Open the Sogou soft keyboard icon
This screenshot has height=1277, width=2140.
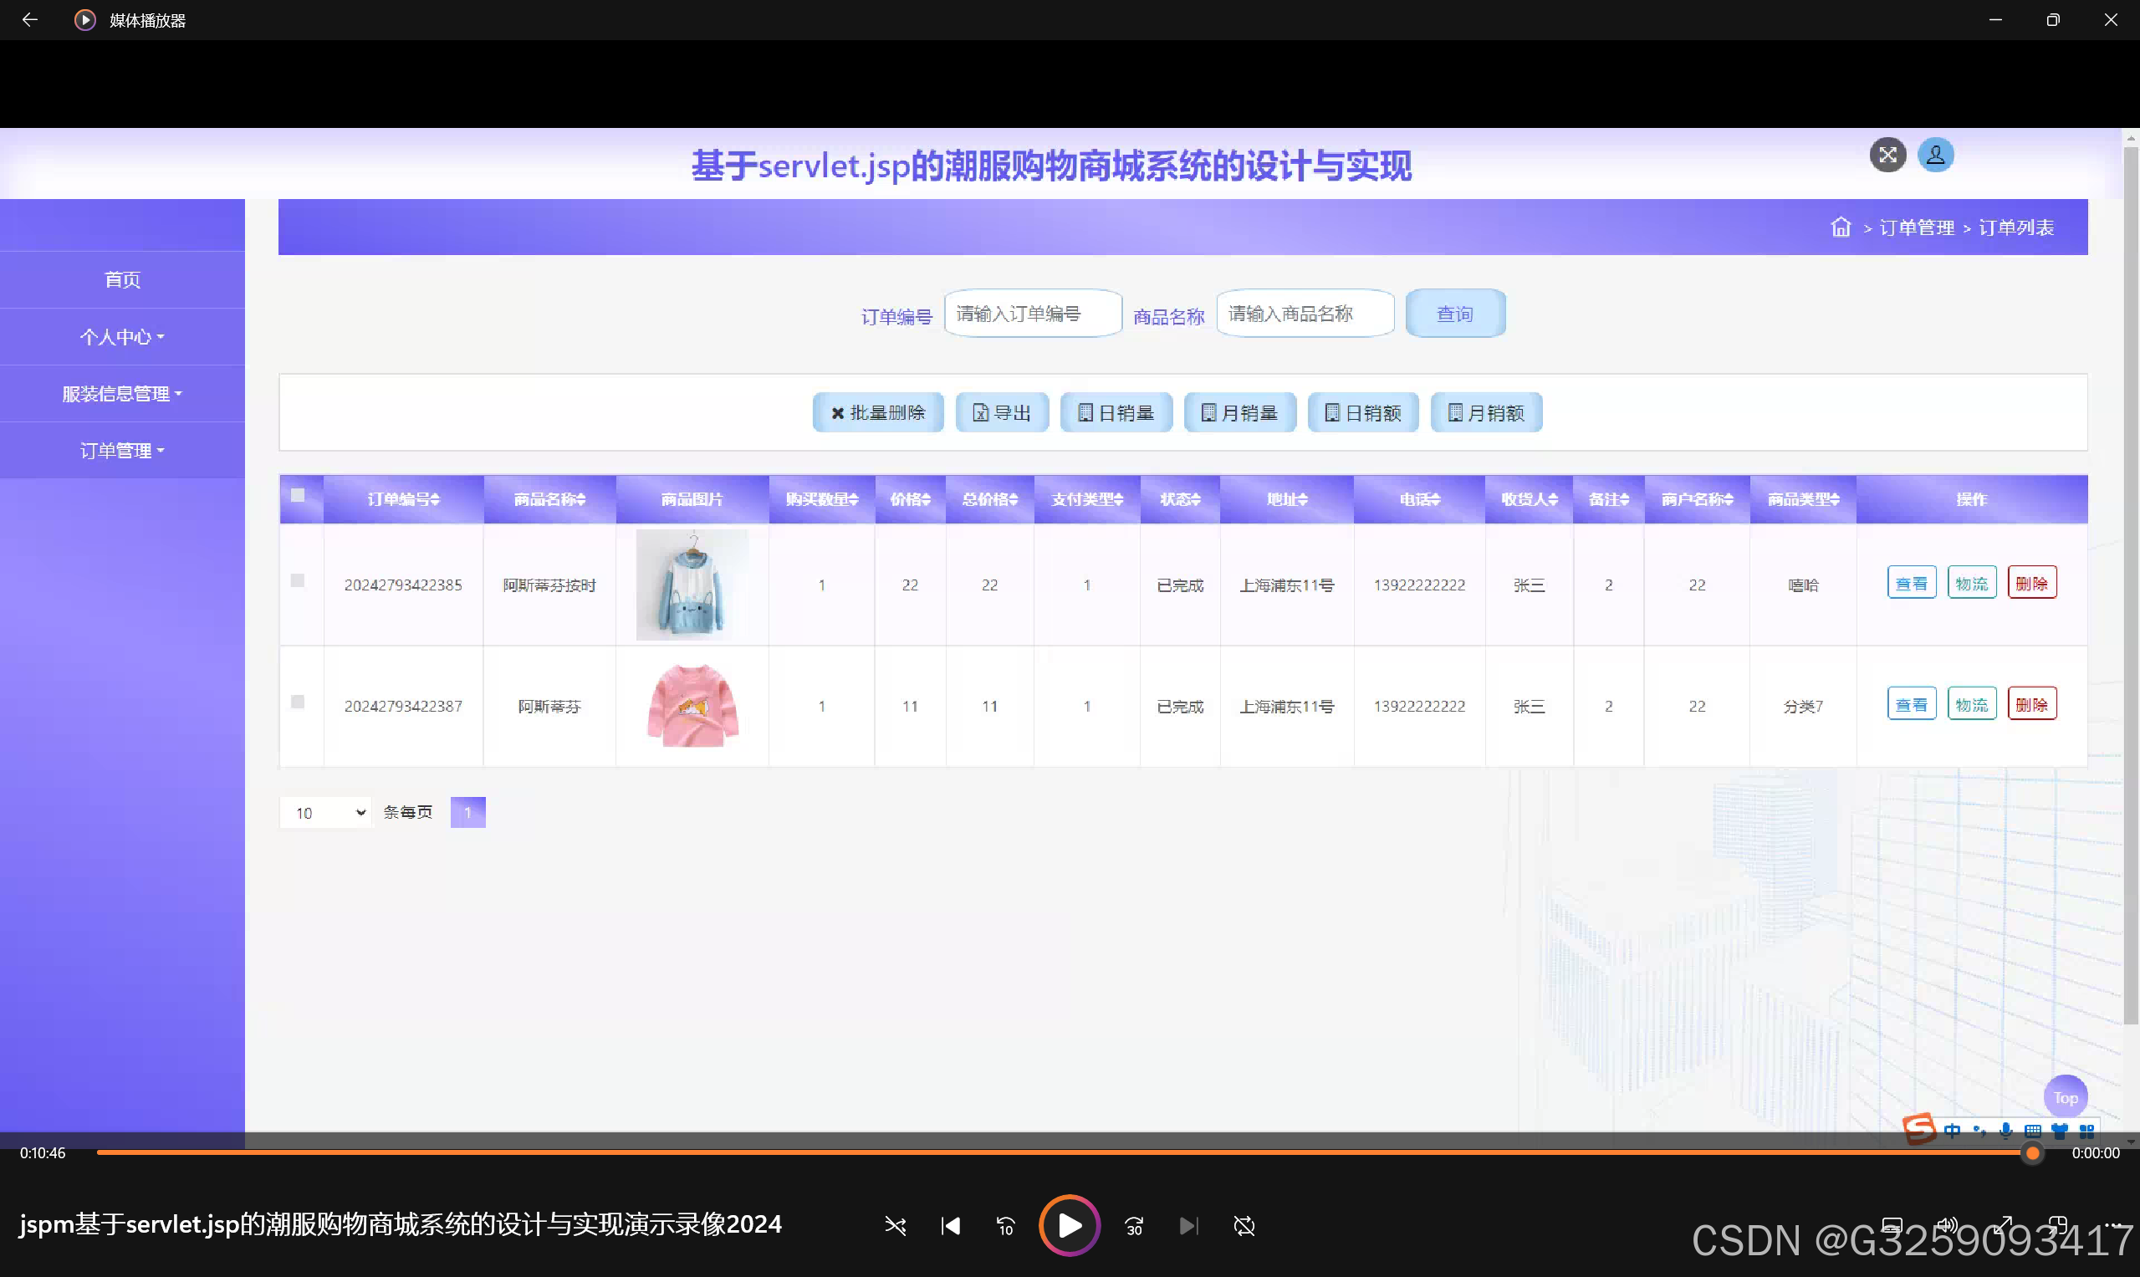[x=2032, y=1131]
